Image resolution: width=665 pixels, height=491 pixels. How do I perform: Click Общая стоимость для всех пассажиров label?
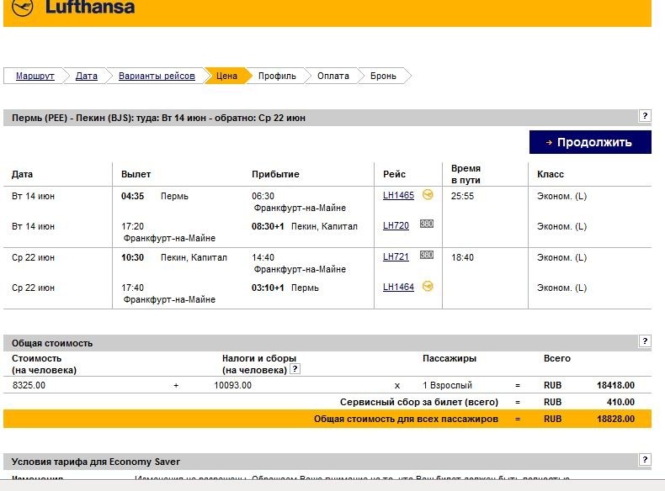click(x=406, y=419)
